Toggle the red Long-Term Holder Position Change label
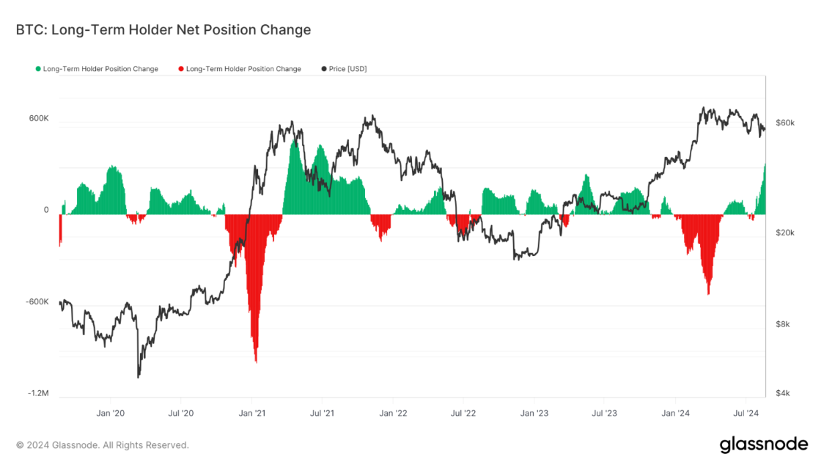 tap(243, 69)
